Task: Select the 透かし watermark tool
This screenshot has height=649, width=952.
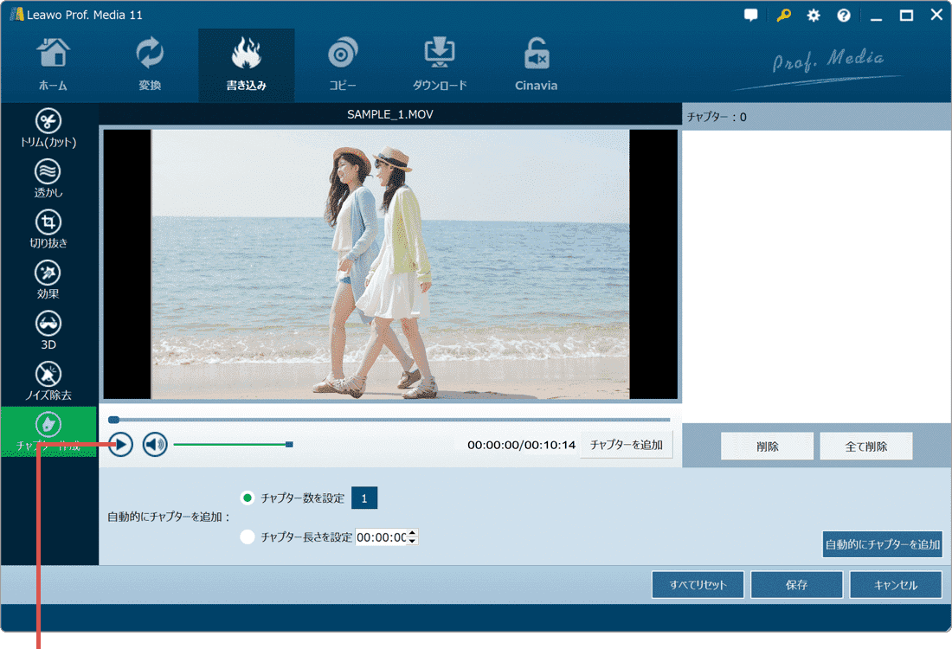Action: tap(48, 178)
